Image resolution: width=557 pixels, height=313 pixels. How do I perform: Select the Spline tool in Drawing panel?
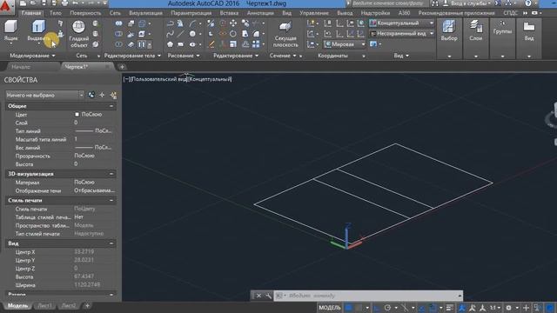coord(171,34)
